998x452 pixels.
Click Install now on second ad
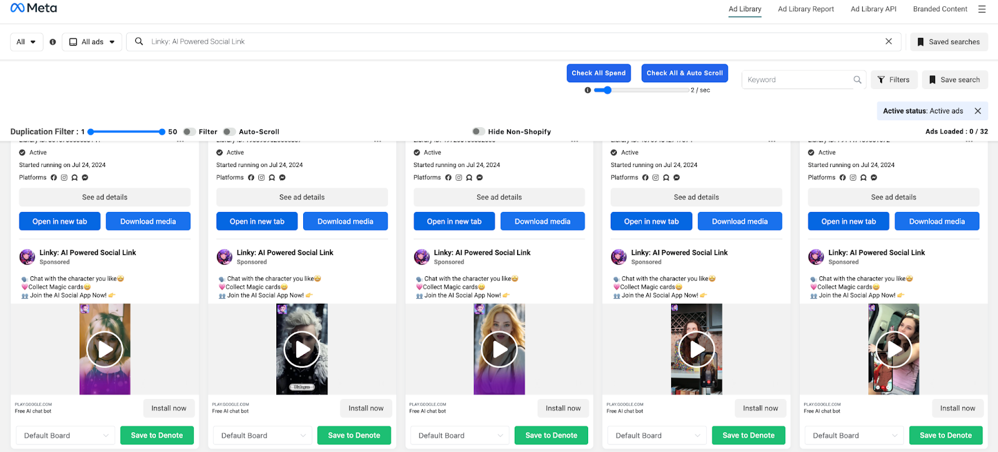coord(366,408)
